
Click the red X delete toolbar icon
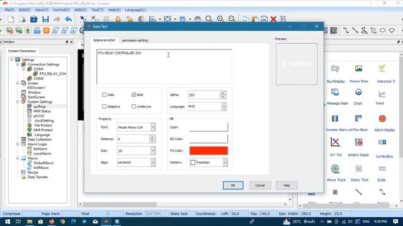(x=273, y=19)
